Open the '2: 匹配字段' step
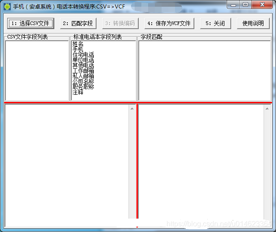This screenshot has height=232, width=276. 78,23
